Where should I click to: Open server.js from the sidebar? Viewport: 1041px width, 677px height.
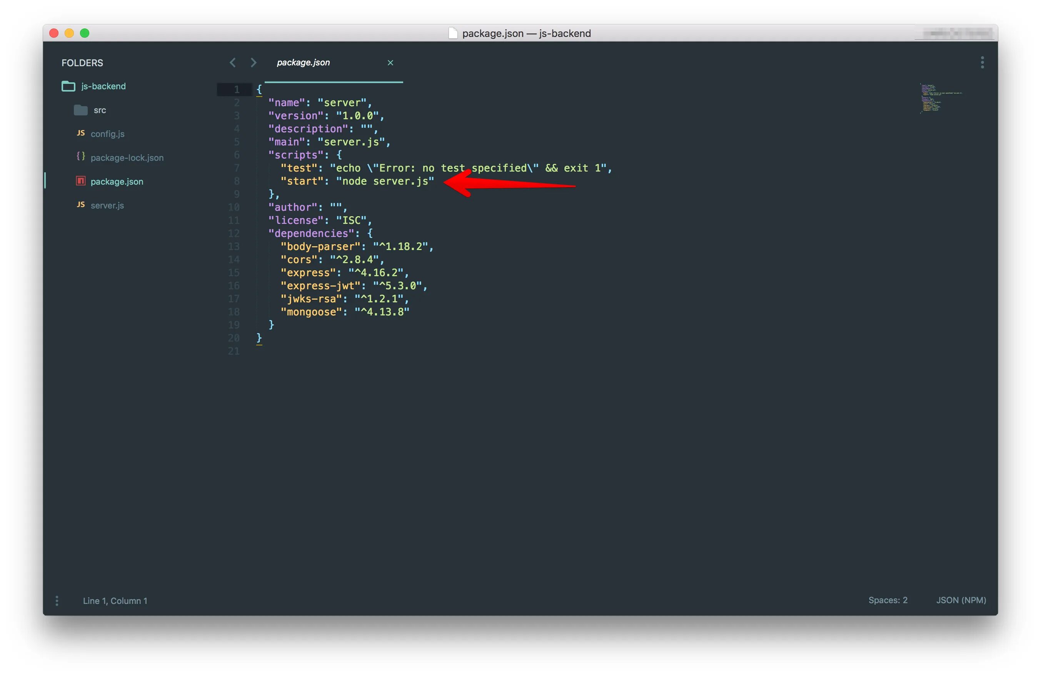point(107,205)
